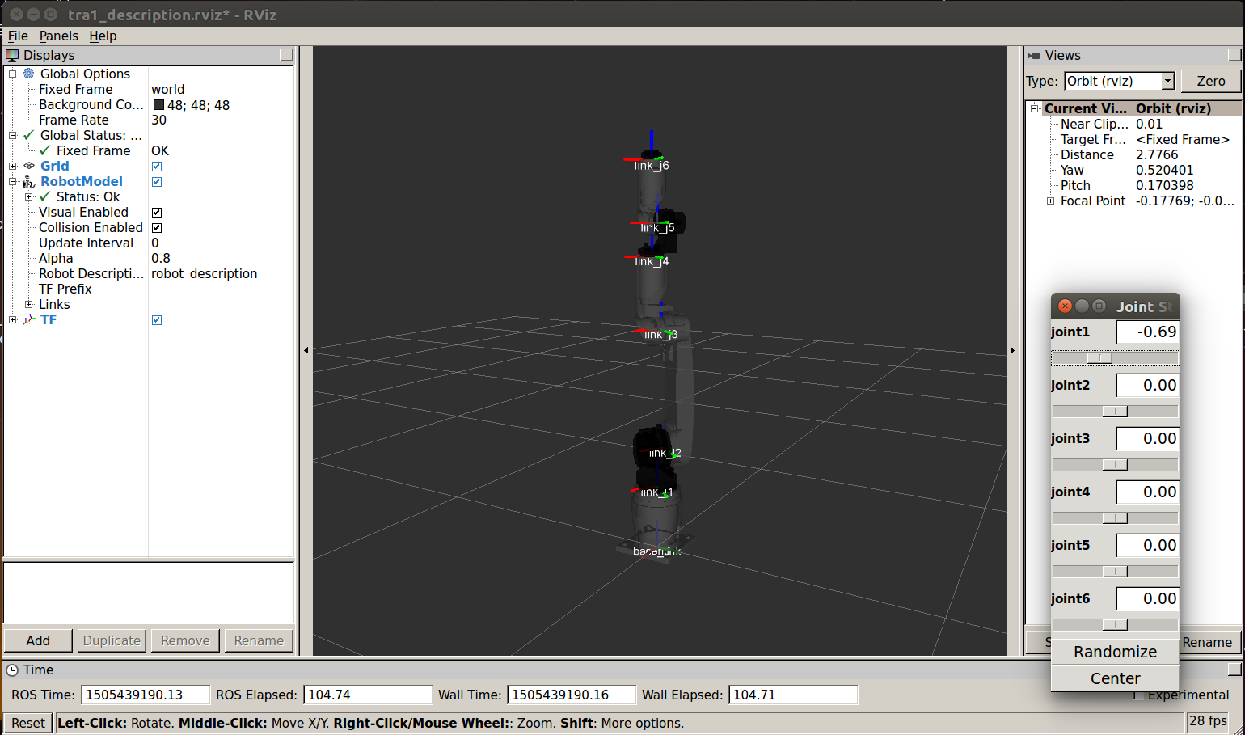Click the Views panel camera icon

pos(1034,56)
